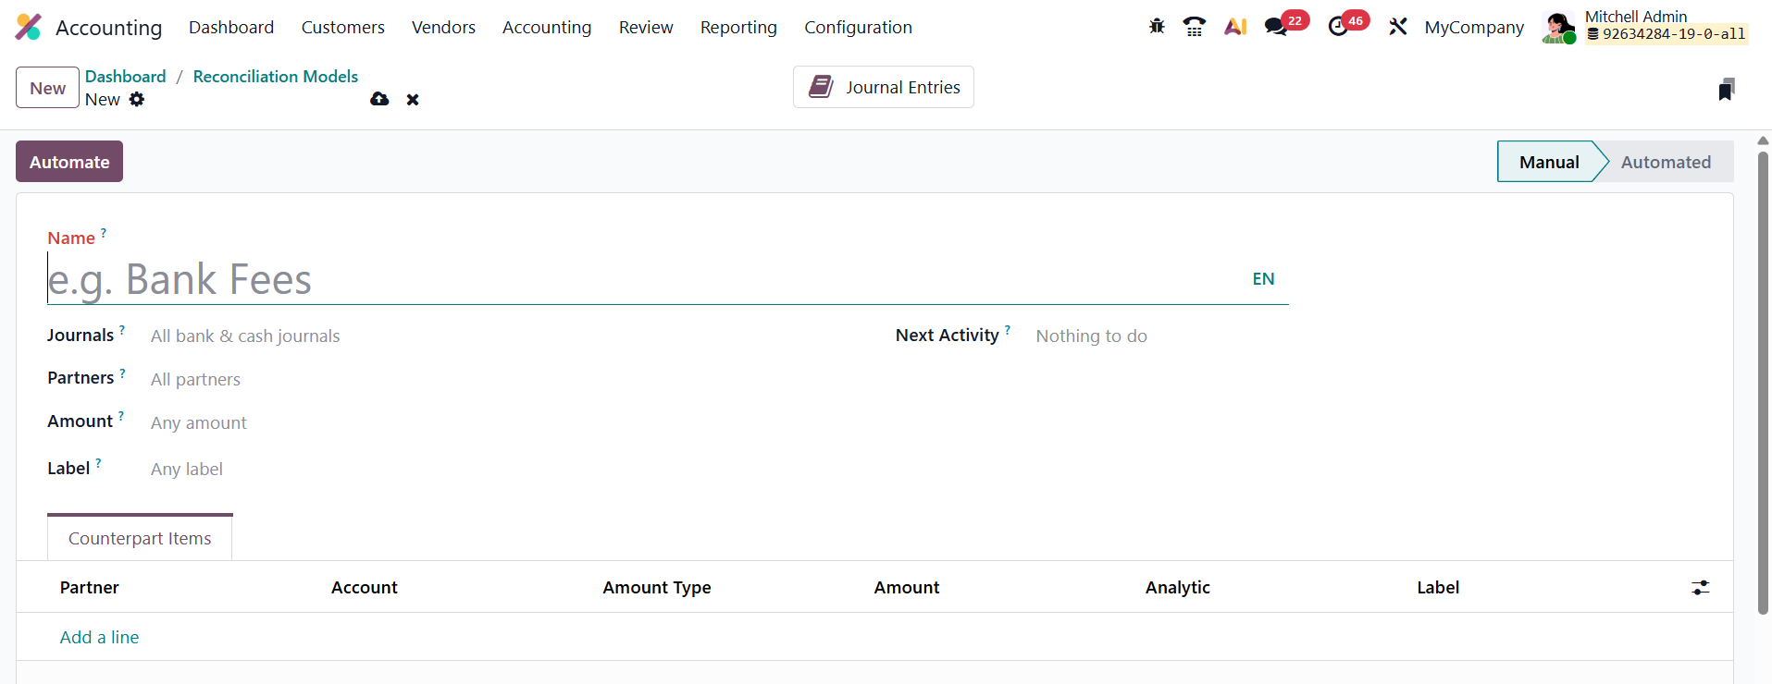Open the Journal Entries smart button
1772x684 pixels.
pyautogui.click(x=883, y=87)
